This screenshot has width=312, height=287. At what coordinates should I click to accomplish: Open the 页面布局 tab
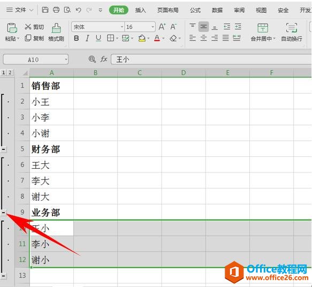coord(168,10)
